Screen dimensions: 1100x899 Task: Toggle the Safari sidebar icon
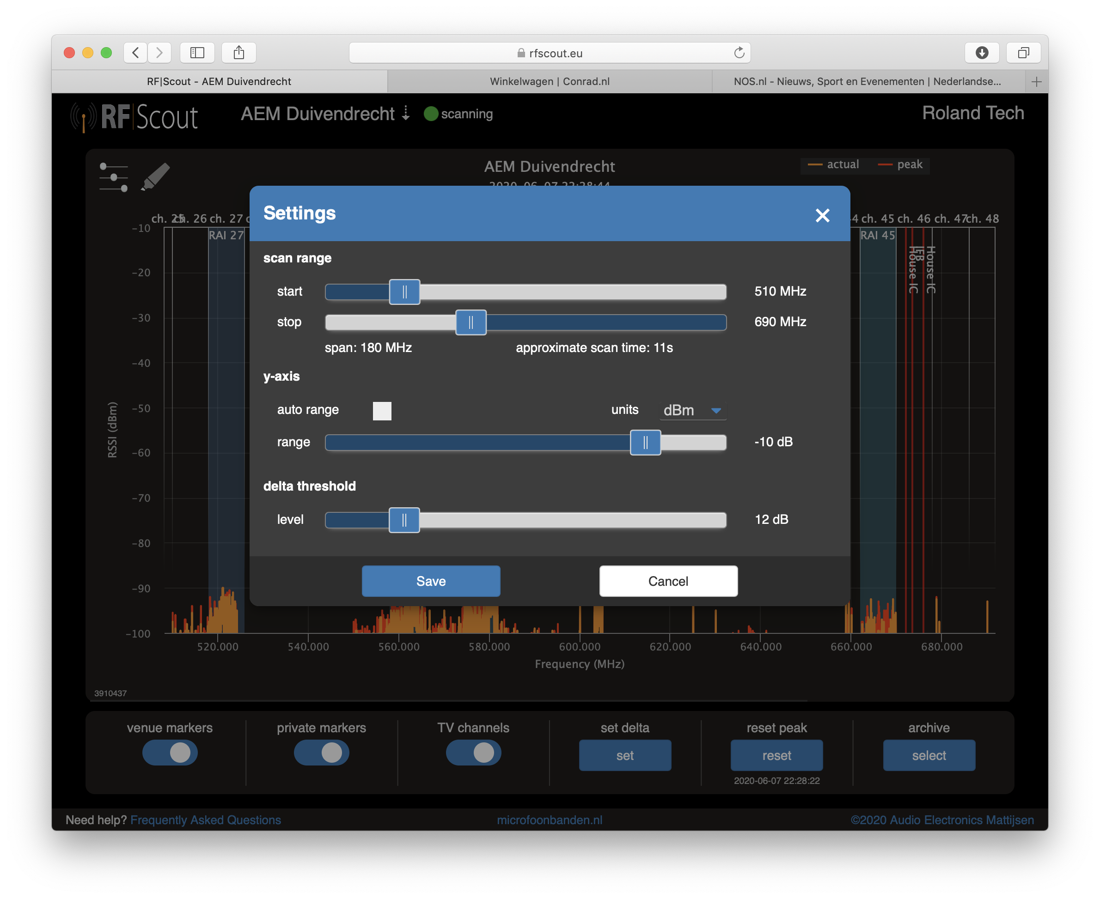[197, 52]
